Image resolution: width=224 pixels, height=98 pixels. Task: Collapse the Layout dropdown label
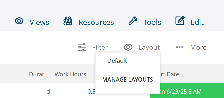click(x=149, y=47)
